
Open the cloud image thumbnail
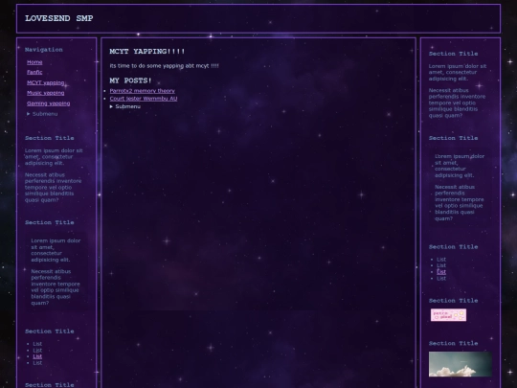pyautogui.click(x=461, y=364)
